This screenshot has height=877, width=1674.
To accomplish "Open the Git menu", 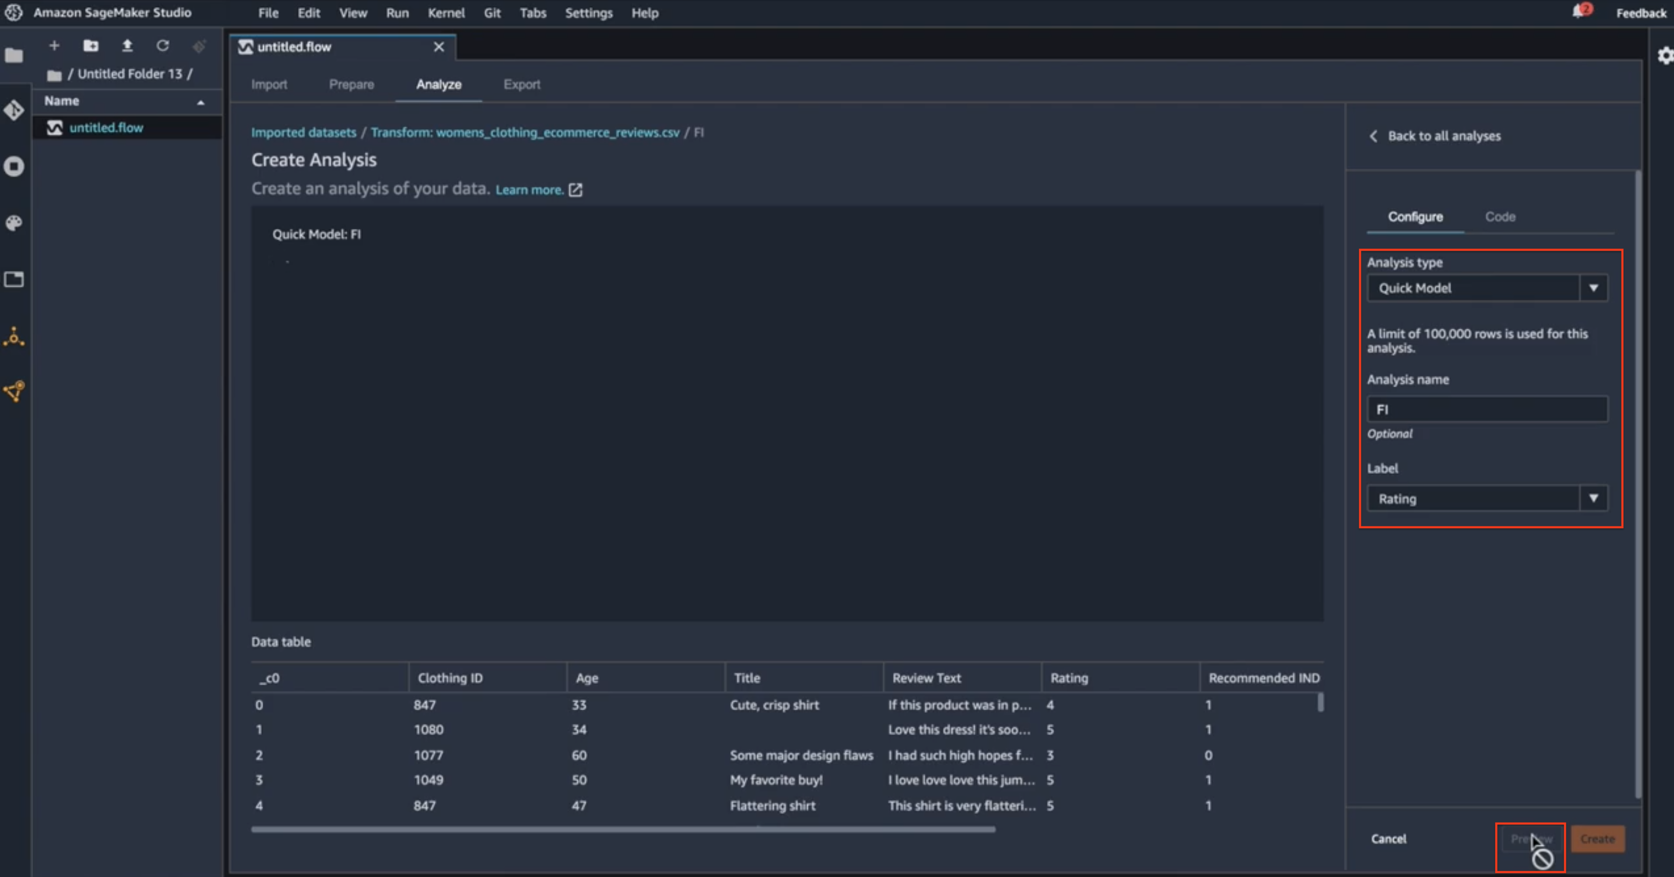I will coord(492,13).
